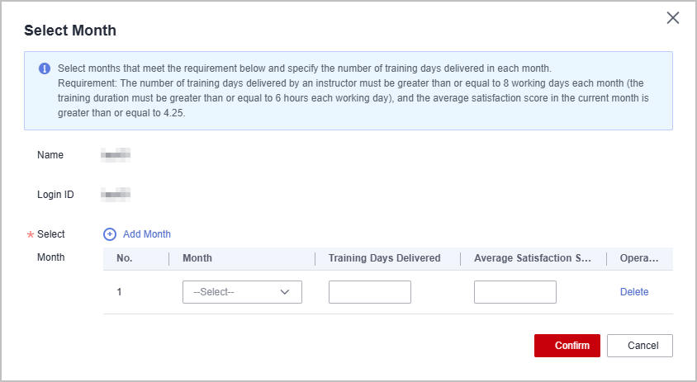This screenshot has height=382, width=697.
Task: Click the Add Month link text
Action: [x=146, y=234]
